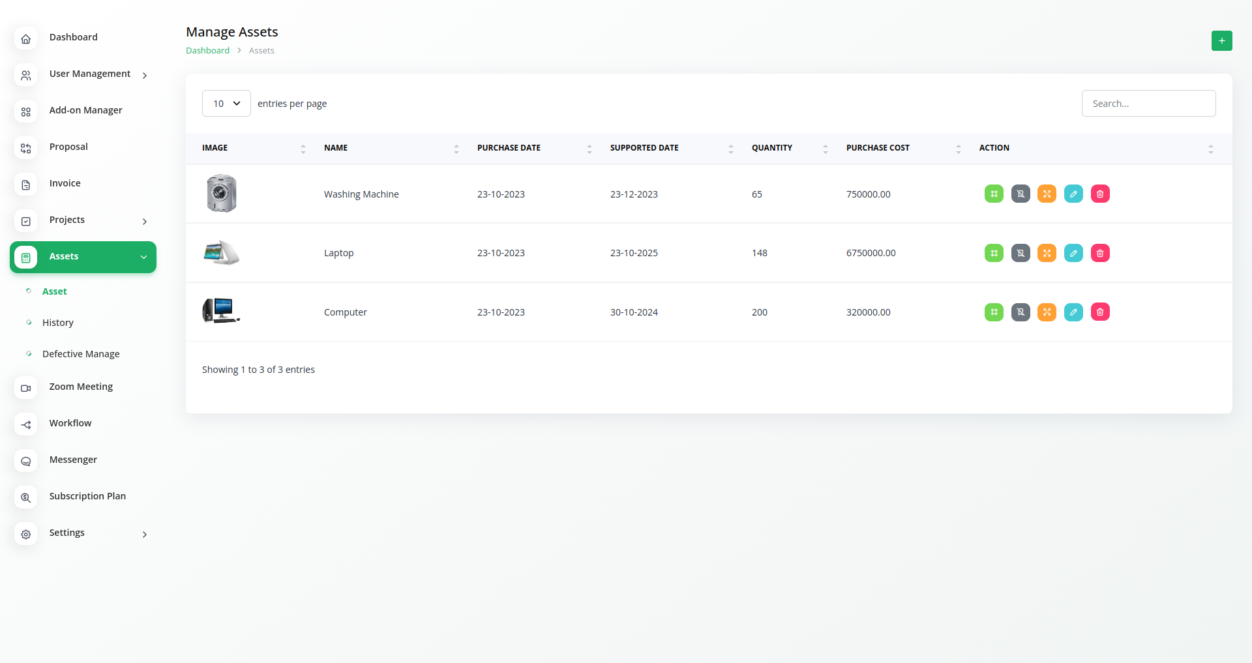
Task: Click the Dashboard breadcrumb link
Action: point(207,51)
